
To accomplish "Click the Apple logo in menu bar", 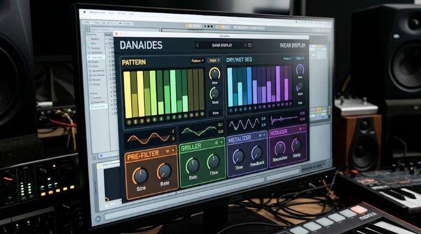I will tap(85, 12).
